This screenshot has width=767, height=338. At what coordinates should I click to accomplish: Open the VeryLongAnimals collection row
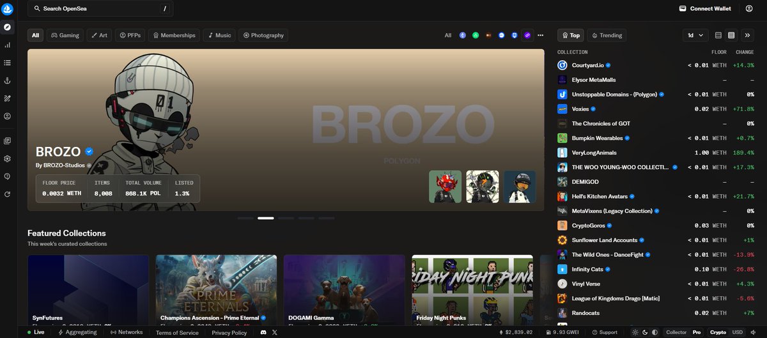pyautogui.click(x=656, y=153)
